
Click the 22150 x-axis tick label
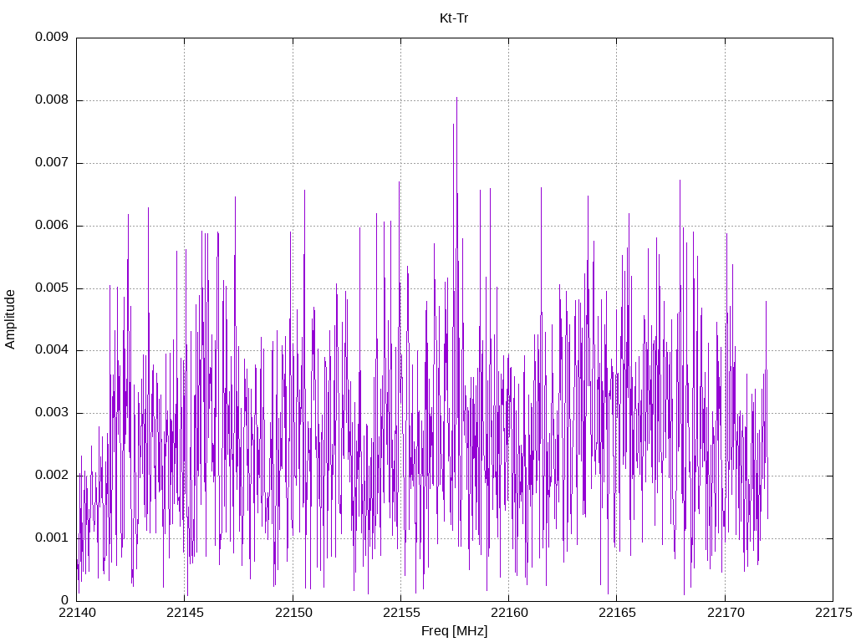[x=293, y=613]
